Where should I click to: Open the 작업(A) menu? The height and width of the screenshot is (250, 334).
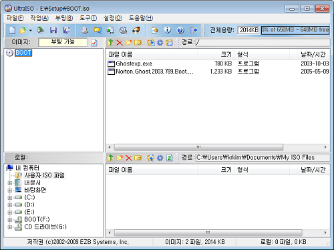point(39,18)
